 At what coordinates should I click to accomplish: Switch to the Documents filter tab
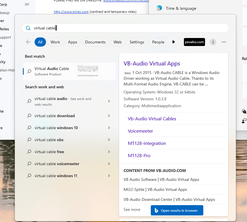tap(95, 42)
